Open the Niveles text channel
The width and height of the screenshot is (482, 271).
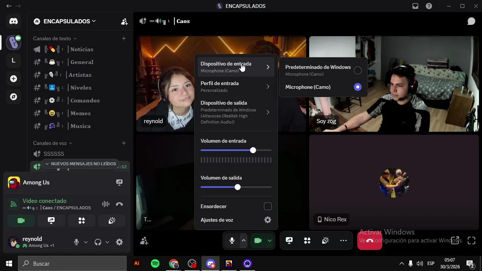point(80,88)
